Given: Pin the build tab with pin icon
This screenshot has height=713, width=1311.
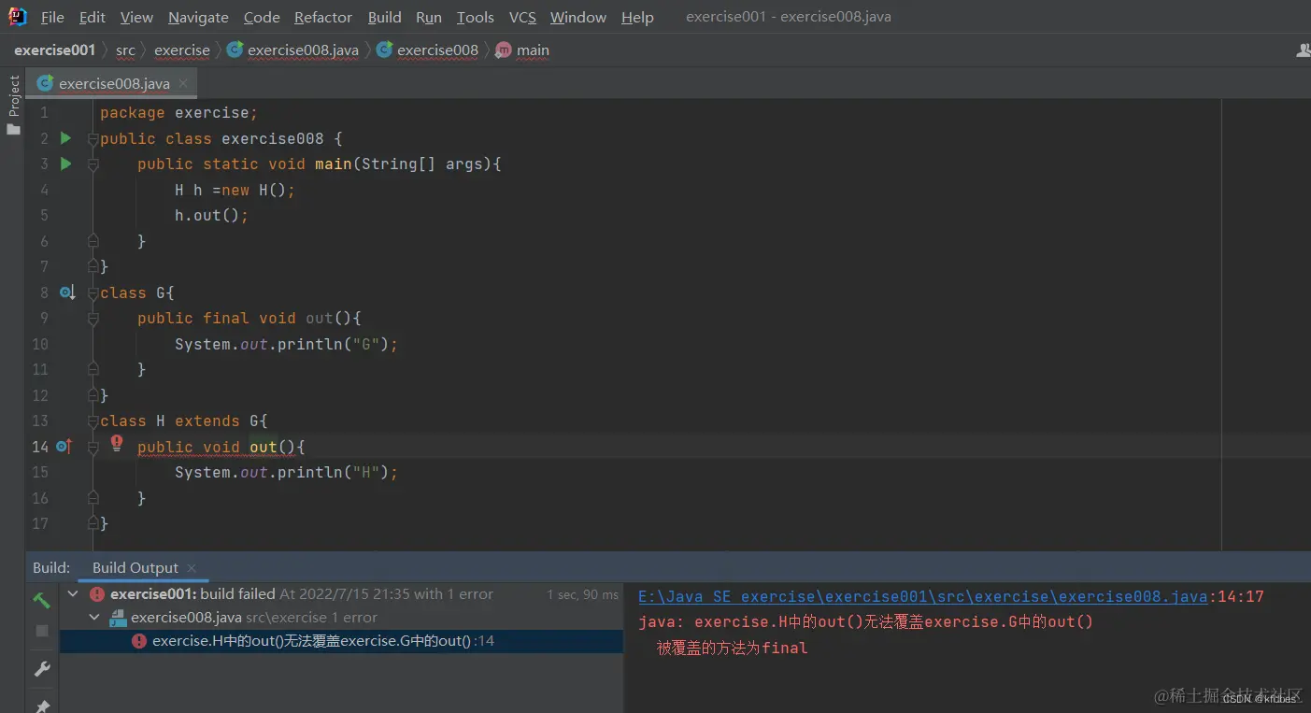Looking at the screenshot, I should coord(42,706).
